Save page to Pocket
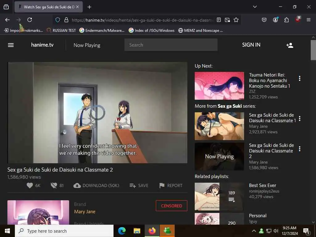316x237 pixels. coord(264,20)
